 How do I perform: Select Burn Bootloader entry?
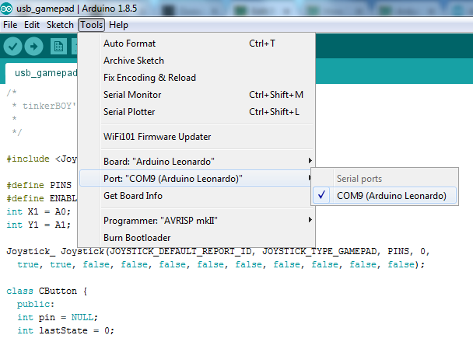pyautogui.click(x=196, y=238)
